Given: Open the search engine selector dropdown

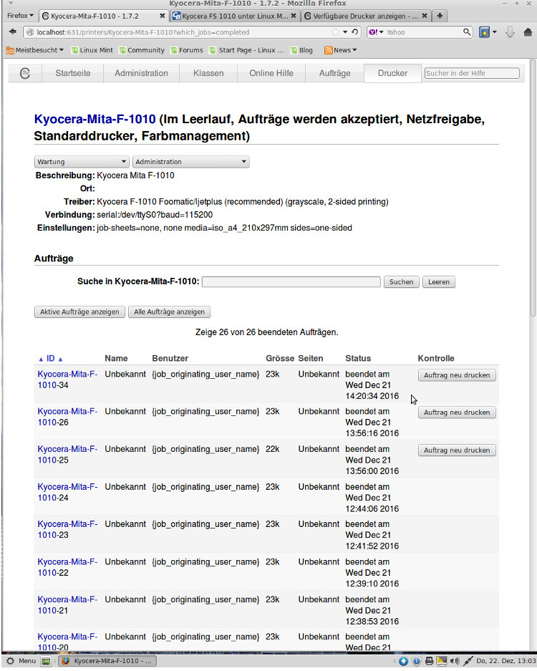Looking at the screenshot, I should click(x=377, y=32).
